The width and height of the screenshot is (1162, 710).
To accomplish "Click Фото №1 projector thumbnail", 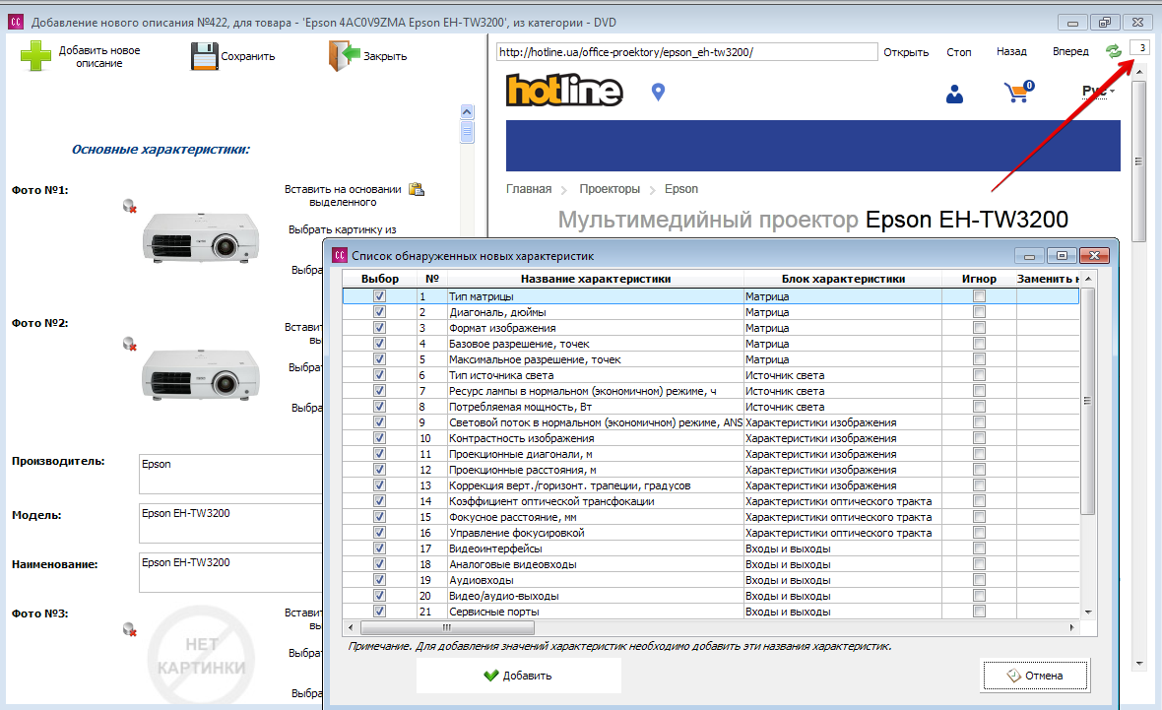I will pos(201,238).
